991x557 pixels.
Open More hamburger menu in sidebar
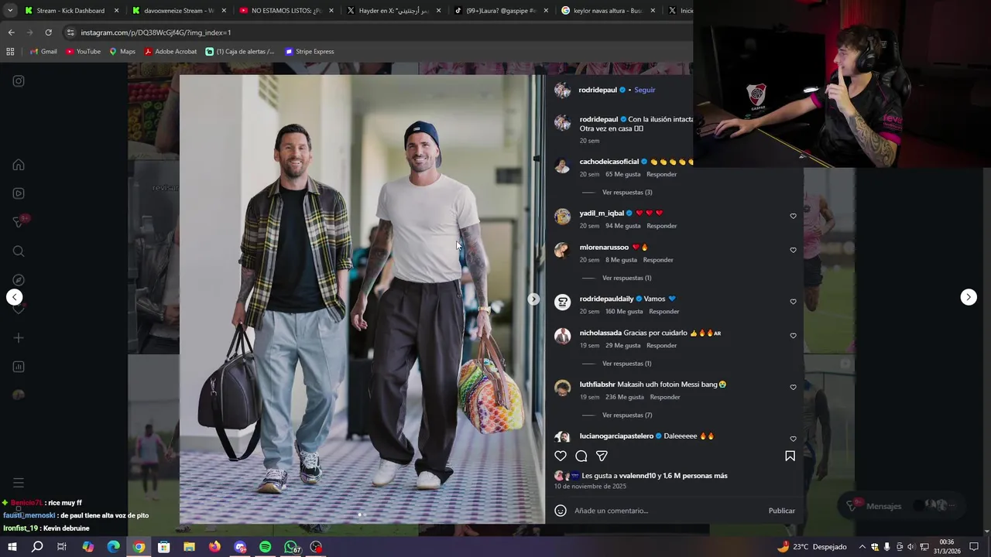[19, 483]
